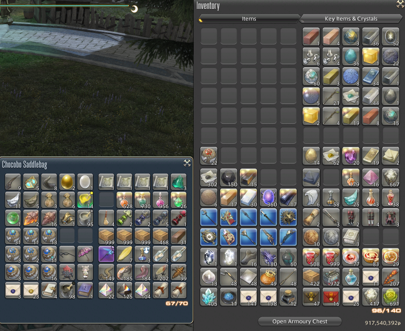This screenshot has height=331, width=405.
Task: Select the purple crystal cluster stack of 180
Action: (268, 257)
